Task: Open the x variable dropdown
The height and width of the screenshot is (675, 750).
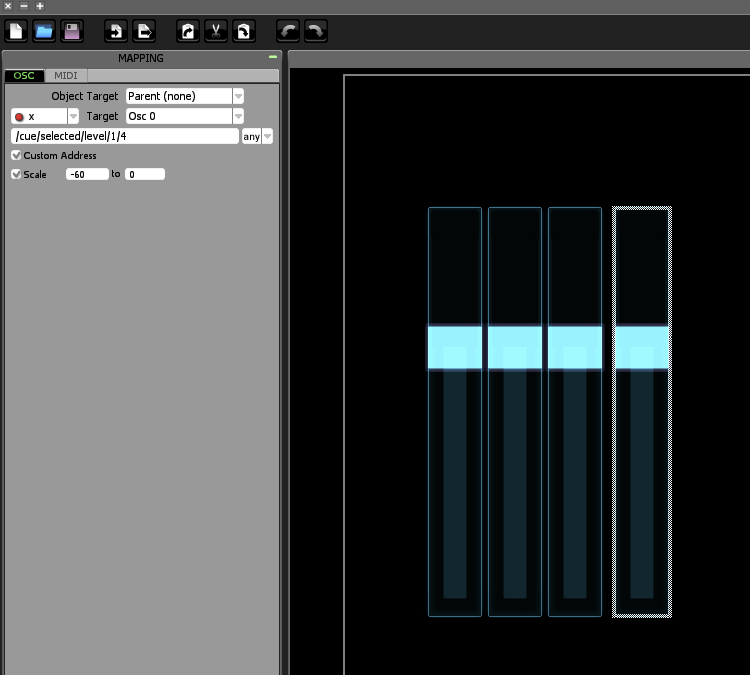Action: 73,116
